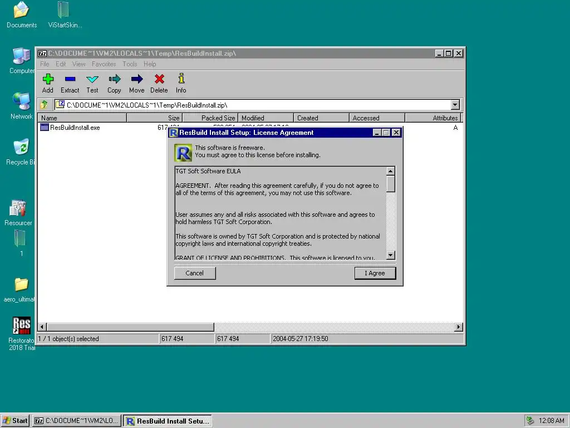Click the Start button
570x428 pixels.
coord(15,420)
